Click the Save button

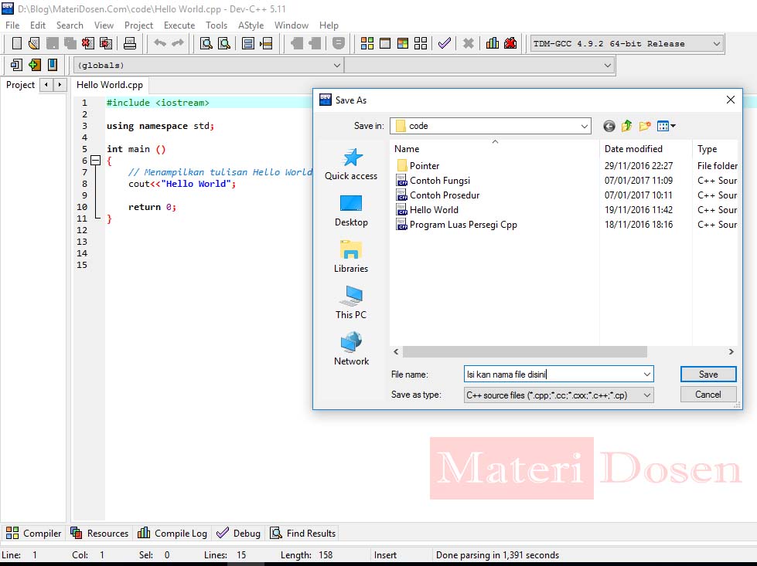(708, 374)
